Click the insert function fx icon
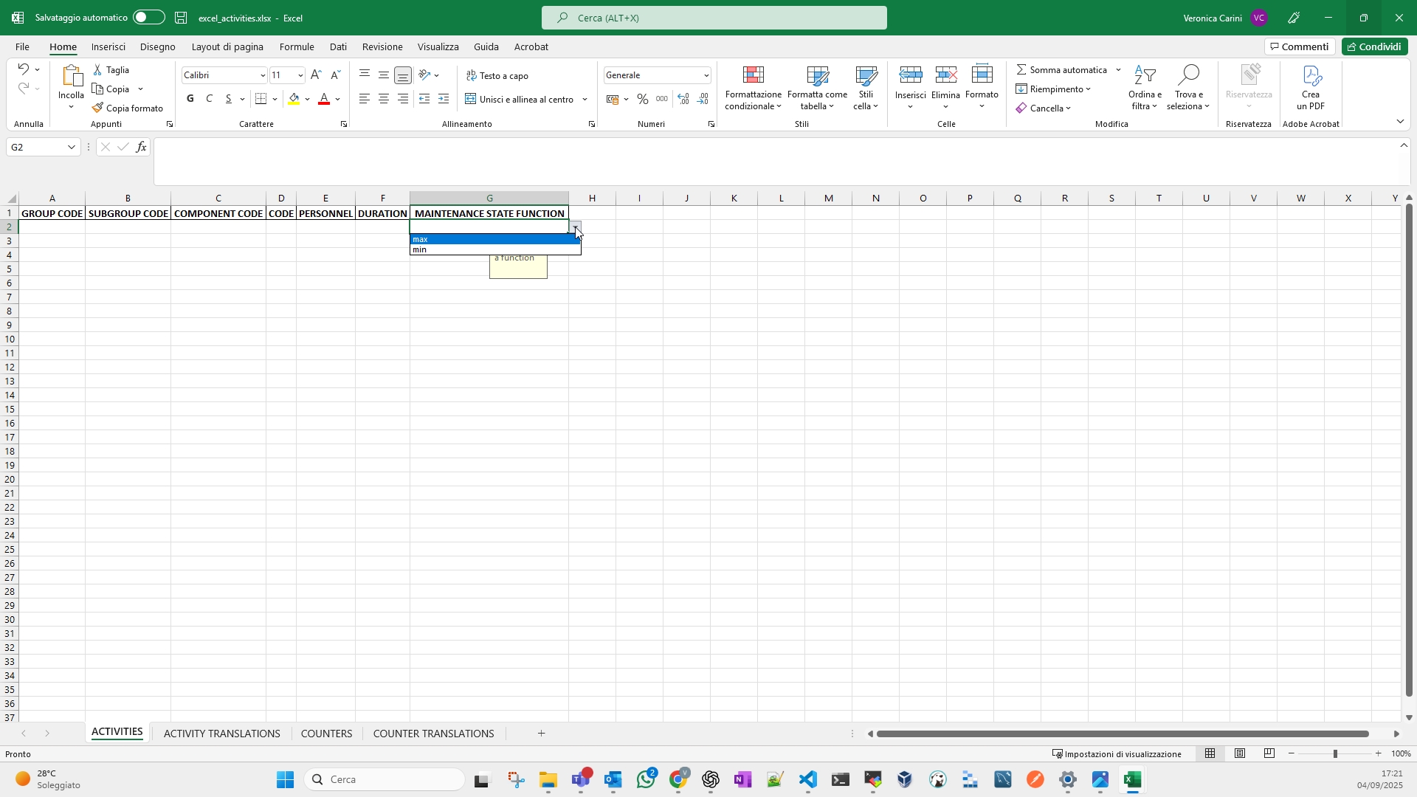This screenshot has width=1417, height=797. coord(141,148)
